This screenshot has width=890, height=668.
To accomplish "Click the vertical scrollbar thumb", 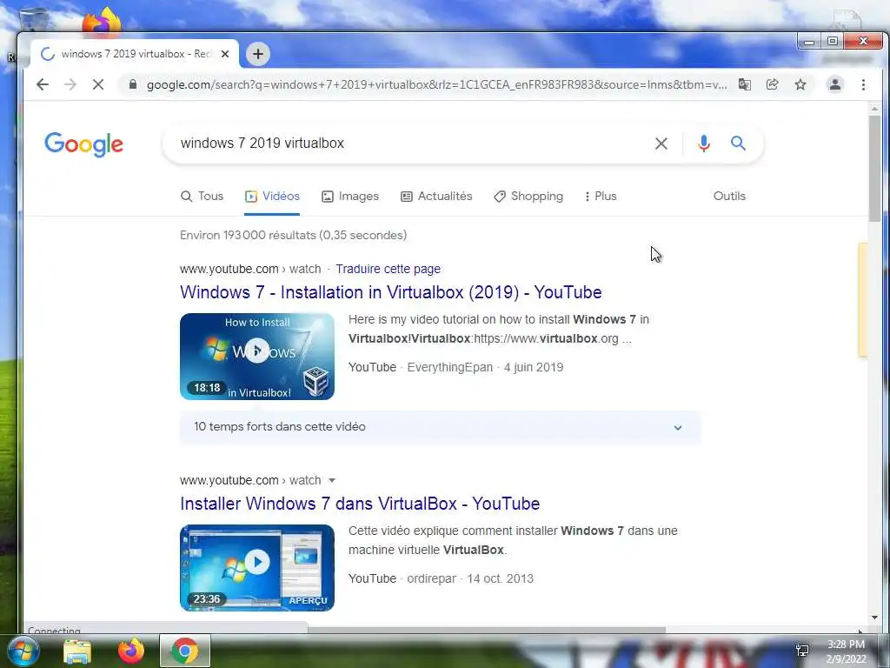I will click(874, 168).
